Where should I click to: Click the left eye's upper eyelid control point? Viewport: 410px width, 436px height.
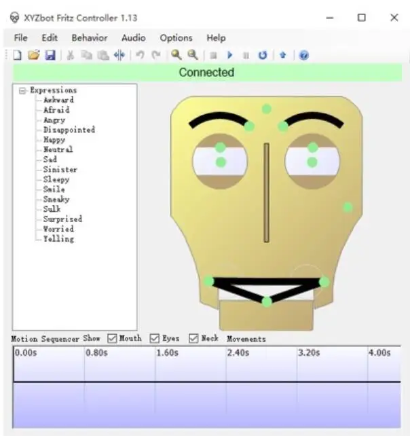click(221, 147)
